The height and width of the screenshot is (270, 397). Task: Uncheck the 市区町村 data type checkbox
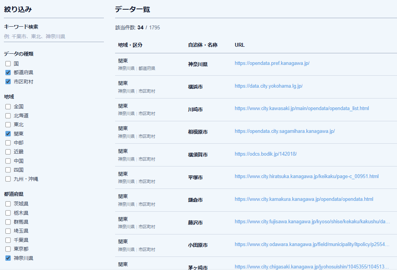8,82
